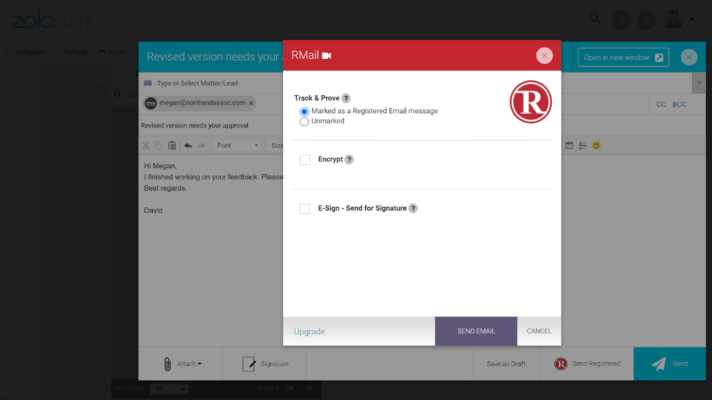The width and height of the screenshot is (712, 400).
Task: Select the Paste clipboard icon
Action: click(172, 145)
